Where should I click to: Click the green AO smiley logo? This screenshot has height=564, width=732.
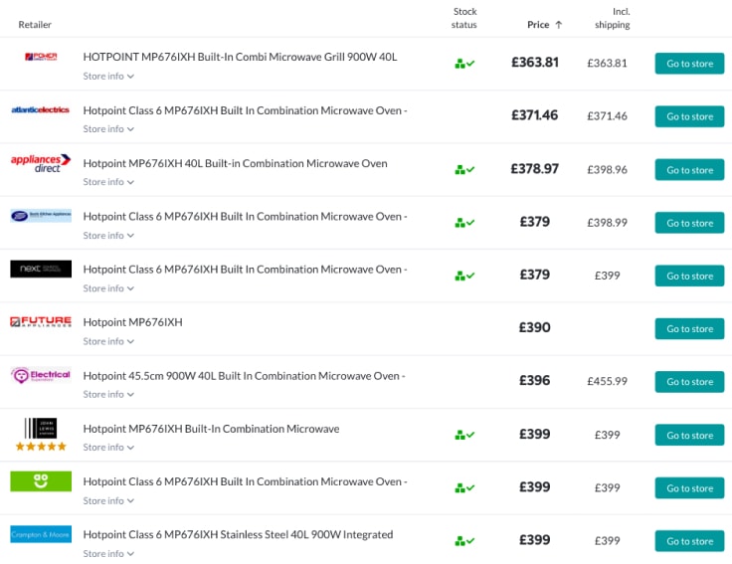(41, 481)
